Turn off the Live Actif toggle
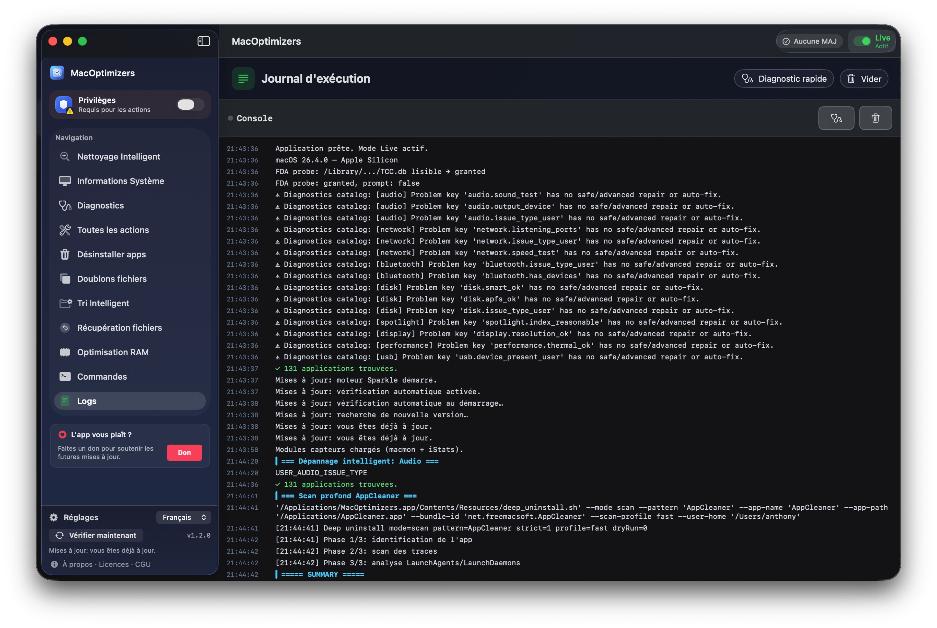 pyautogui.click(x=862, y=41)
